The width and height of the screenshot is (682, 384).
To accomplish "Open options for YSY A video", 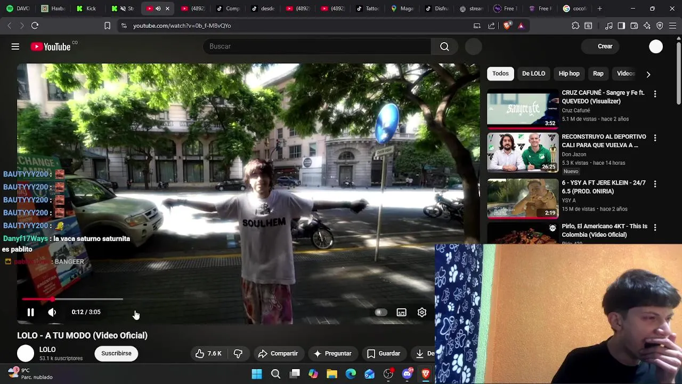I will 655,183.
